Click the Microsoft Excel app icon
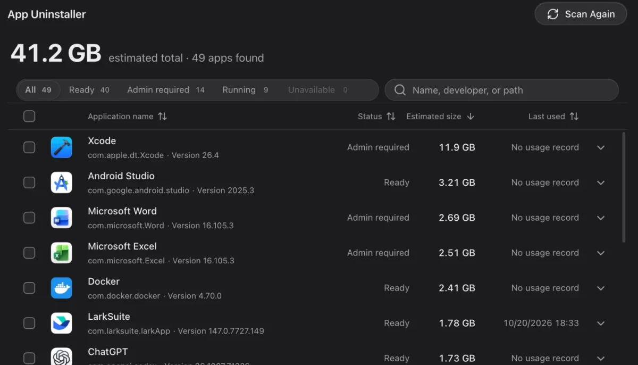The height and width of the screenshot is (365, 638). (62, 253)
